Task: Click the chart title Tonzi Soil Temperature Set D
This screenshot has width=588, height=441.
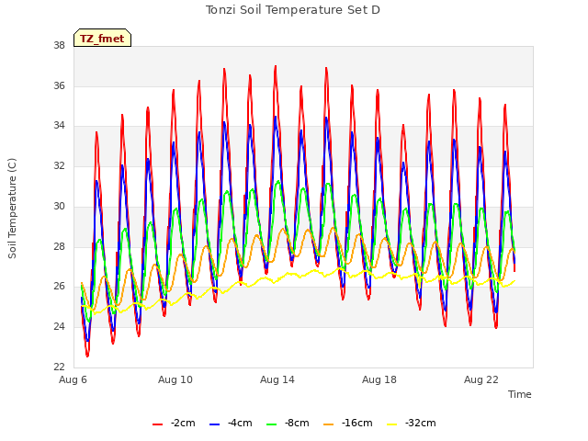Action: click(x=293, y=10)
